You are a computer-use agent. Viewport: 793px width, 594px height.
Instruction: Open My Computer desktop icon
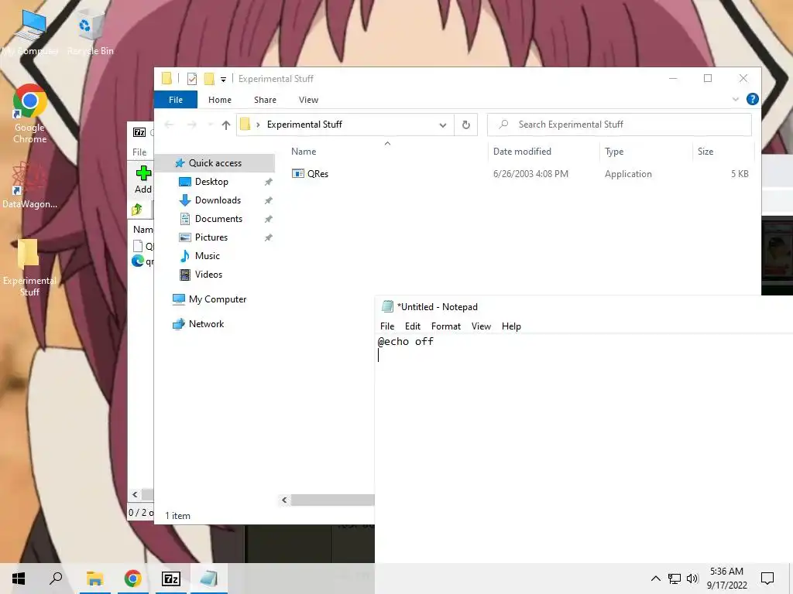tap(30, 32)
